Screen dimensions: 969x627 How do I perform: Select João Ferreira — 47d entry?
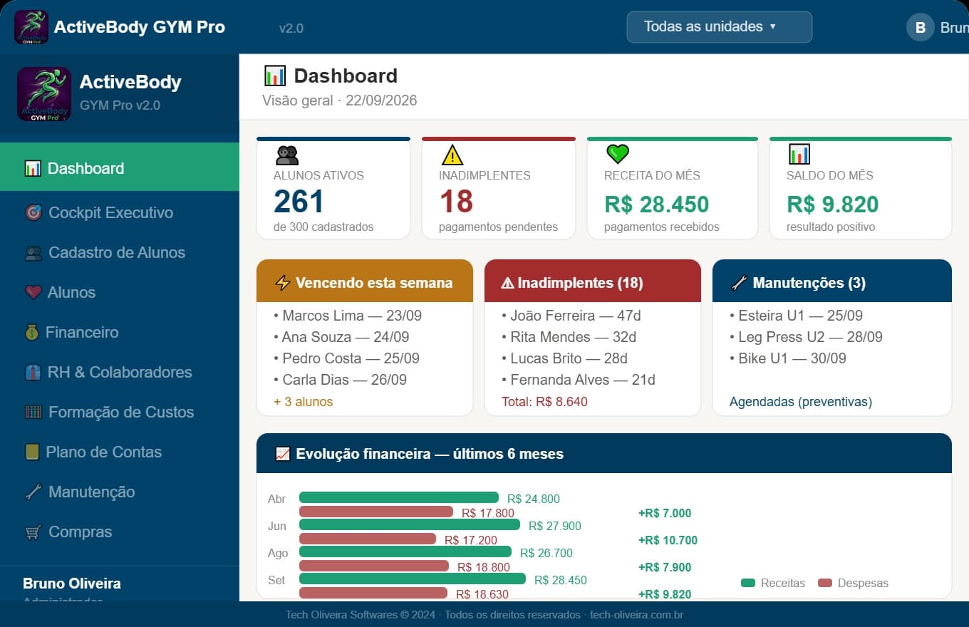click(571, 316)
